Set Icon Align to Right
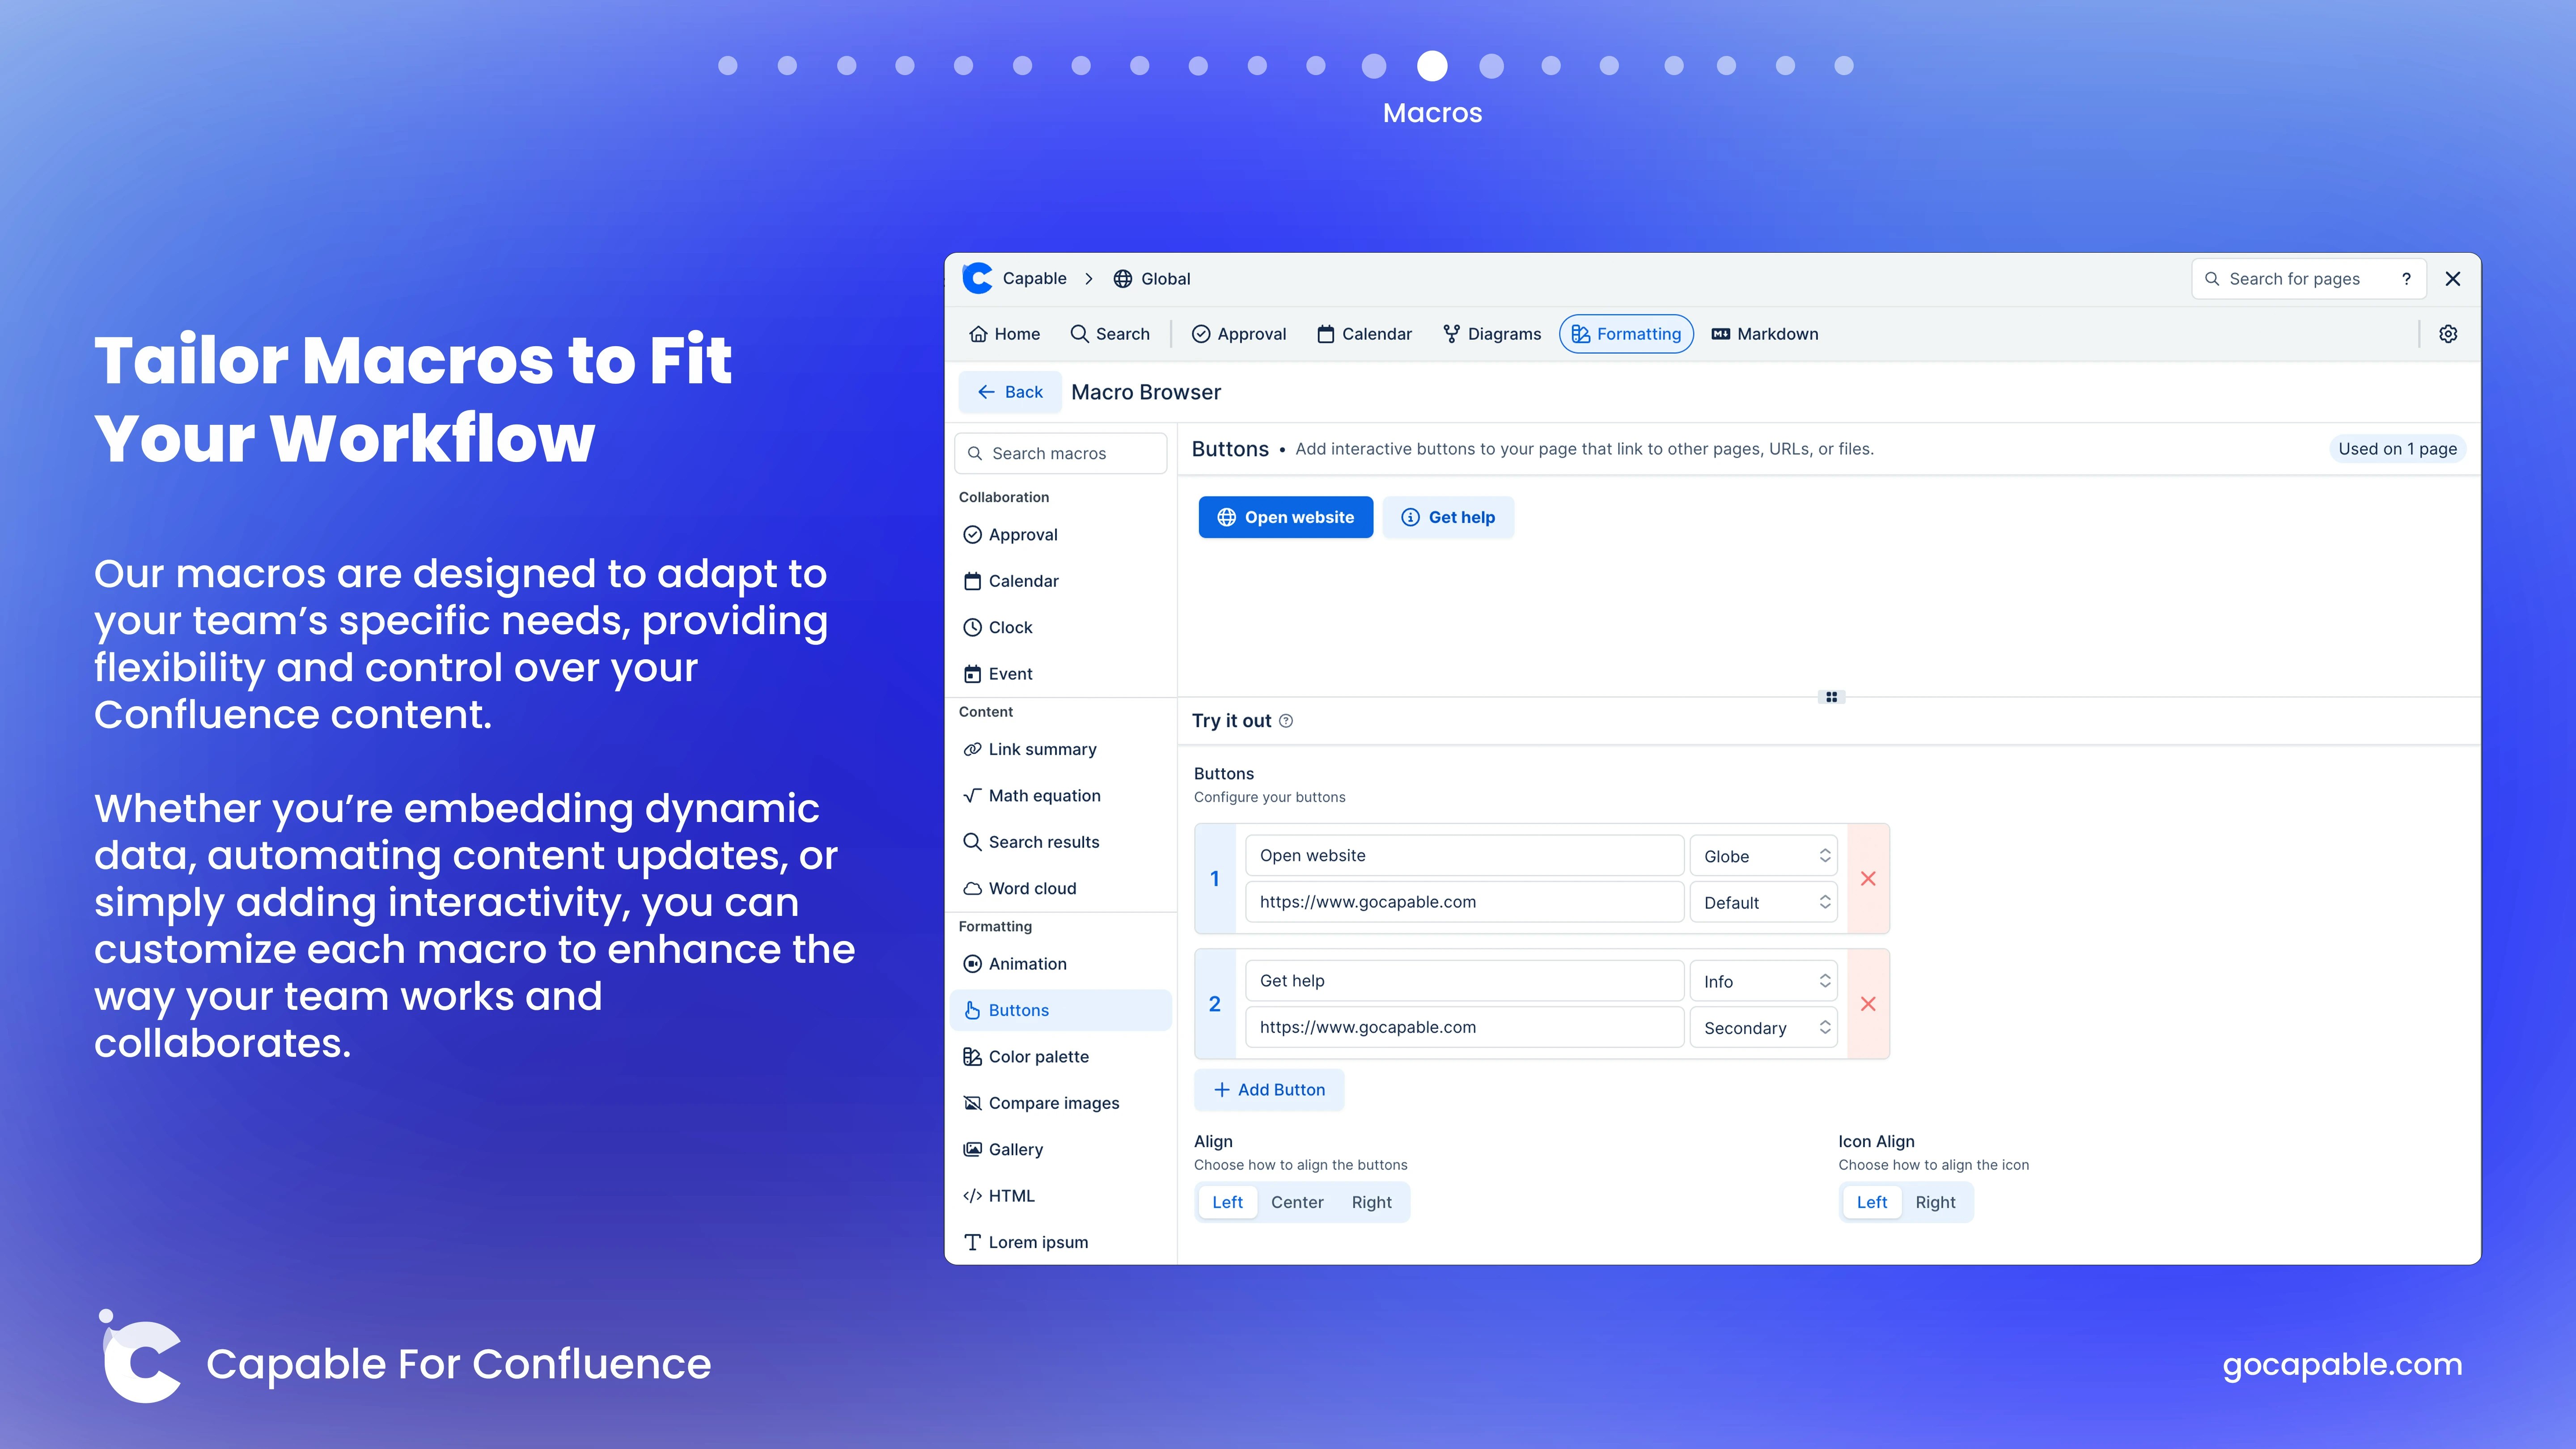Image resolution: width=2576 pixels, height=1449 pixels. (x=1935, y=1202)
